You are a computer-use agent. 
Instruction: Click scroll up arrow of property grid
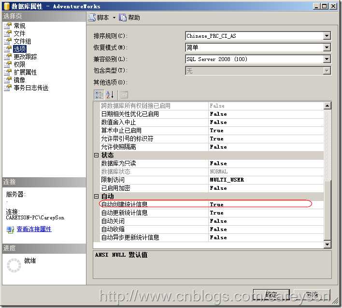(x=327, y=106)
